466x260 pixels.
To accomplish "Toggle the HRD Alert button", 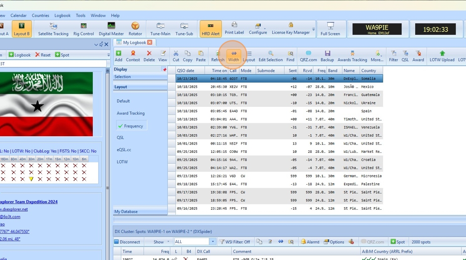I will click(211, 29).
